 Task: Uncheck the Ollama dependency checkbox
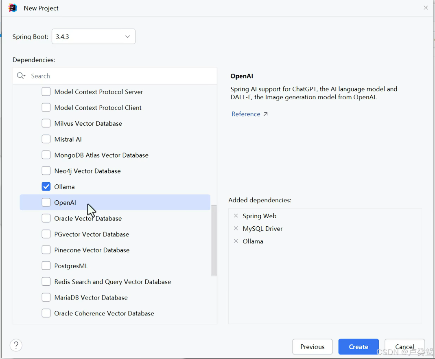point(46,186)
